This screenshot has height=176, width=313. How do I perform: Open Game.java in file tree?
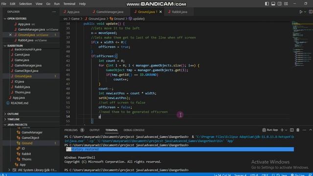click(x=22, y=60)
